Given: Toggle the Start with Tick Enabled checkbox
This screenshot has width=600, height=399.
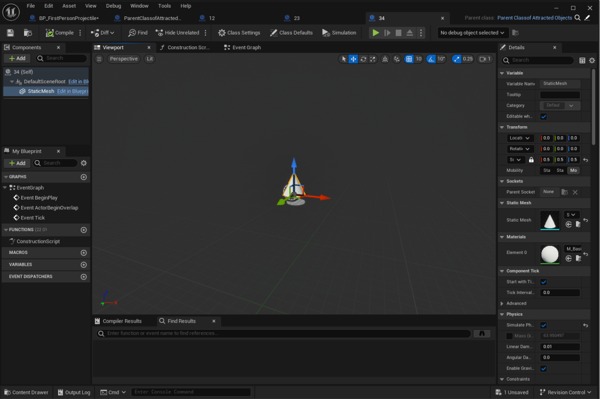Looking at the screenshot, I should click(544, 282).
